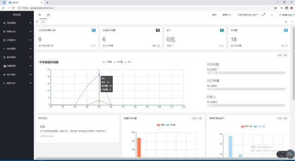Screen dimensions: 295x161
Task: Click the info icon in the revenue card footer
Action: (222, 46)
